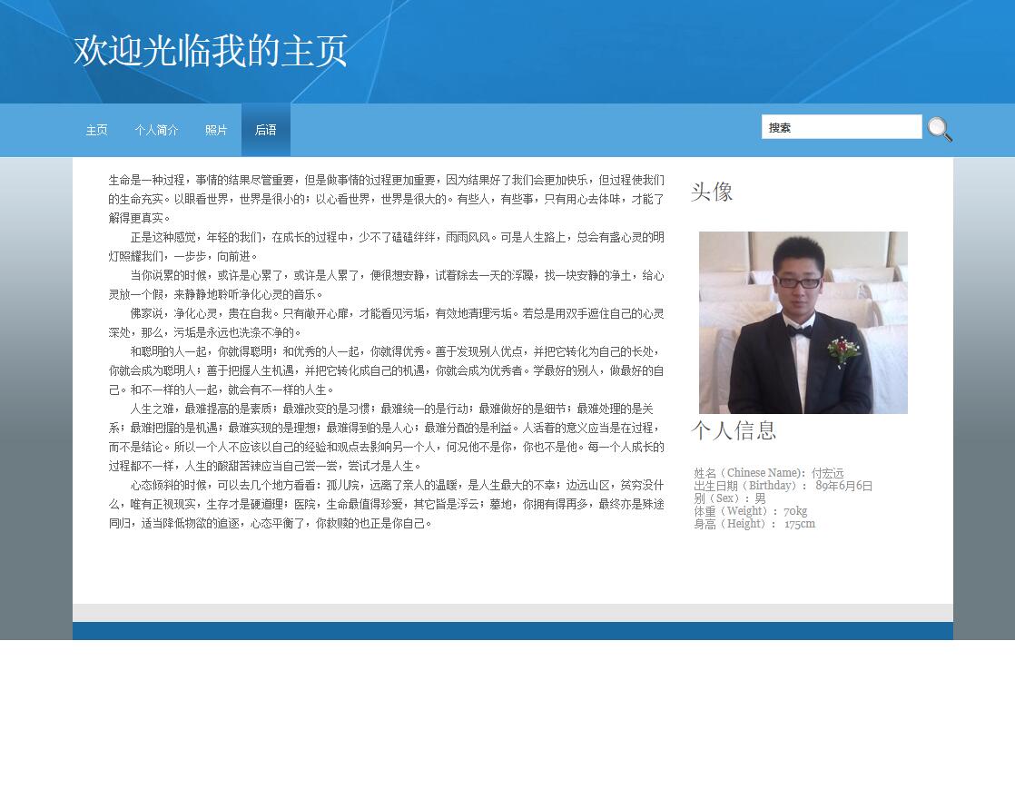Open the 照片 navigation item
Viewport: 1015px width, 789px height.
coord(216,130)
